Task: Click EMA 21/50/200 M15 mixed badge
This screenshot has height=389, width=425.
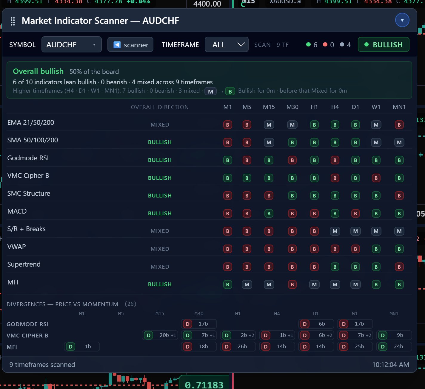Action: (x=269, y=125)
